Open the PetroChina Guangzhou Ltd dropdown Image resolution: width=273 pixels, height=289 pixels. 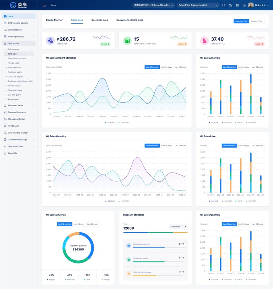[x=198, y=5]
